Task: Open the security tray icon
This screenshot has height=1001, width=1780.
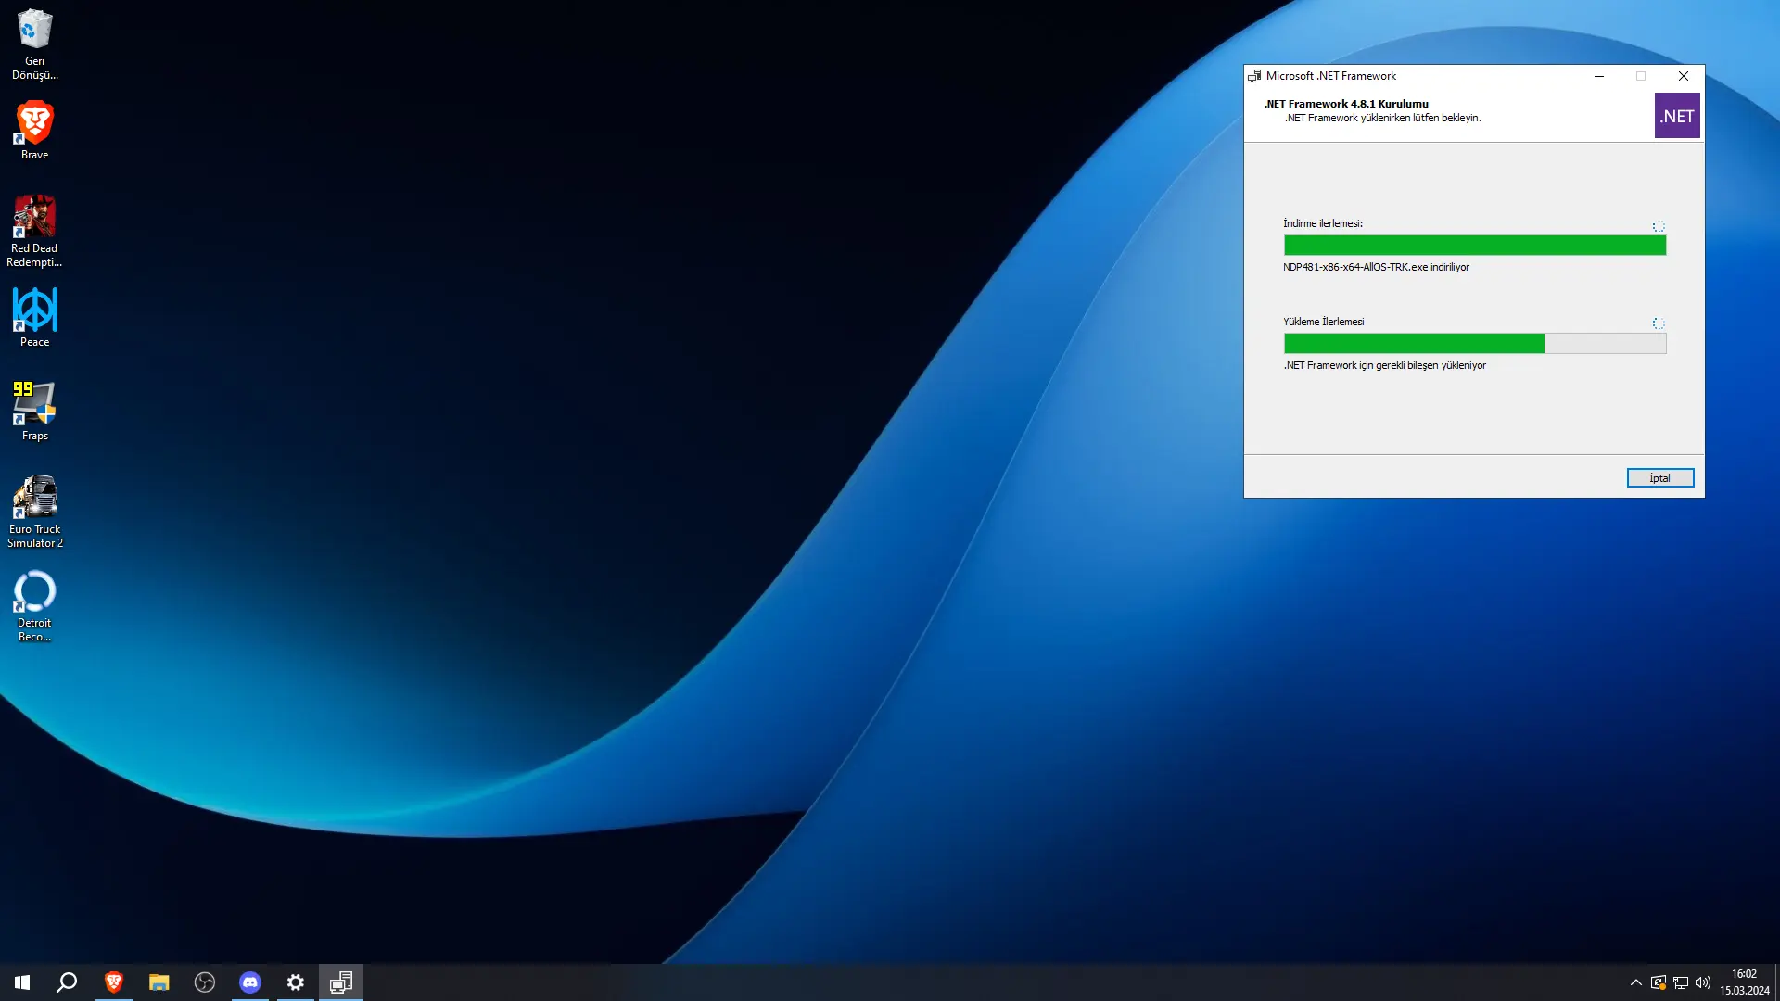Action: pyautogui.click(x=1659, y=982)
